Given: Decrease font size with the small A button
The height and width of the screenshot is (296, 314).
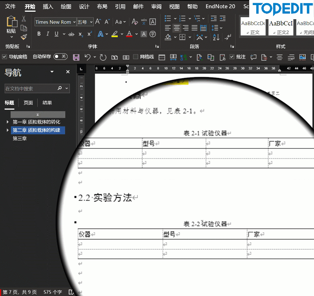Looking at the screenshot, I should point(107,22).
